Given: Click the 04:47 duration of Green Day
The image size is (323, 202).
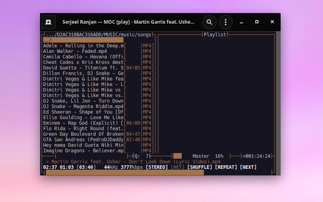Looking at the screenshot, I should tap(133, 134).
